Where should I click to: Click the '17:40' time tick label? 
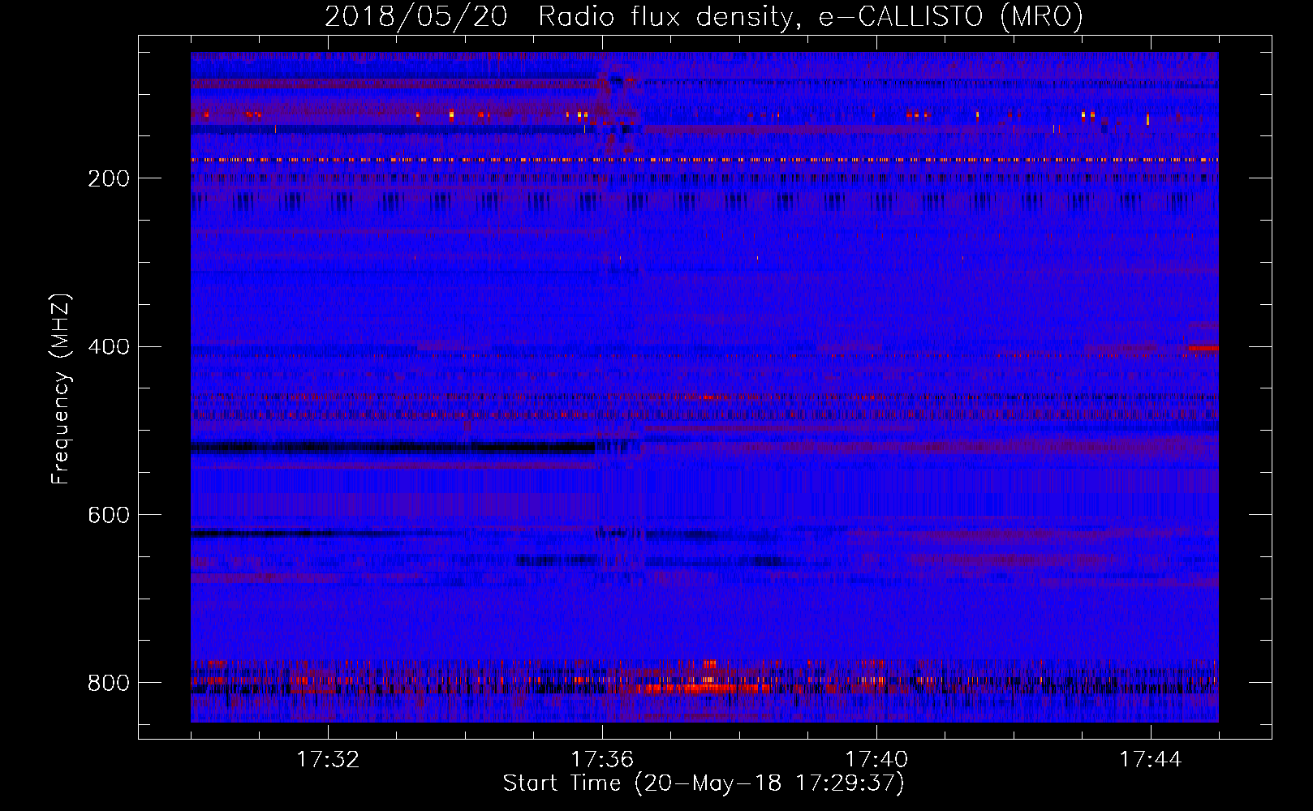click(x=876, y=760)
